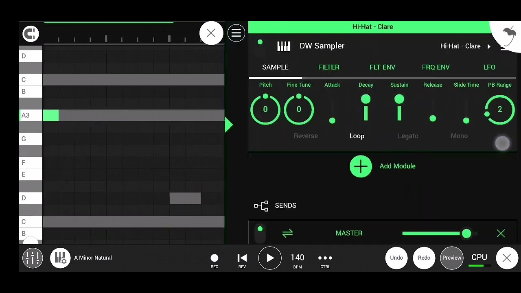The image size is (521, 293).
Task: Play the A3 piano key
Action: [31, 116]
